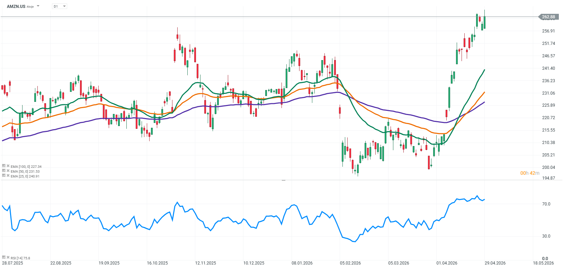Screen dimensions: 563x269
Task: Click the AMZN.US ticker name
Action: click(16, 6)
